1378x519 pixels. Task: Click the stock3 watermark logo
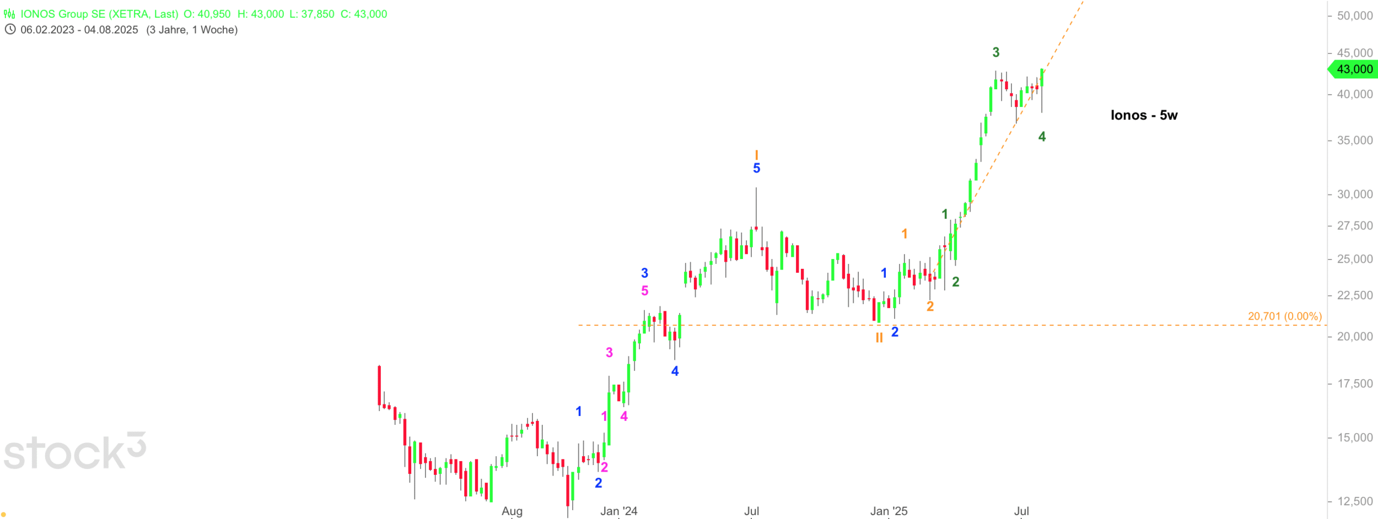point(75,452)
